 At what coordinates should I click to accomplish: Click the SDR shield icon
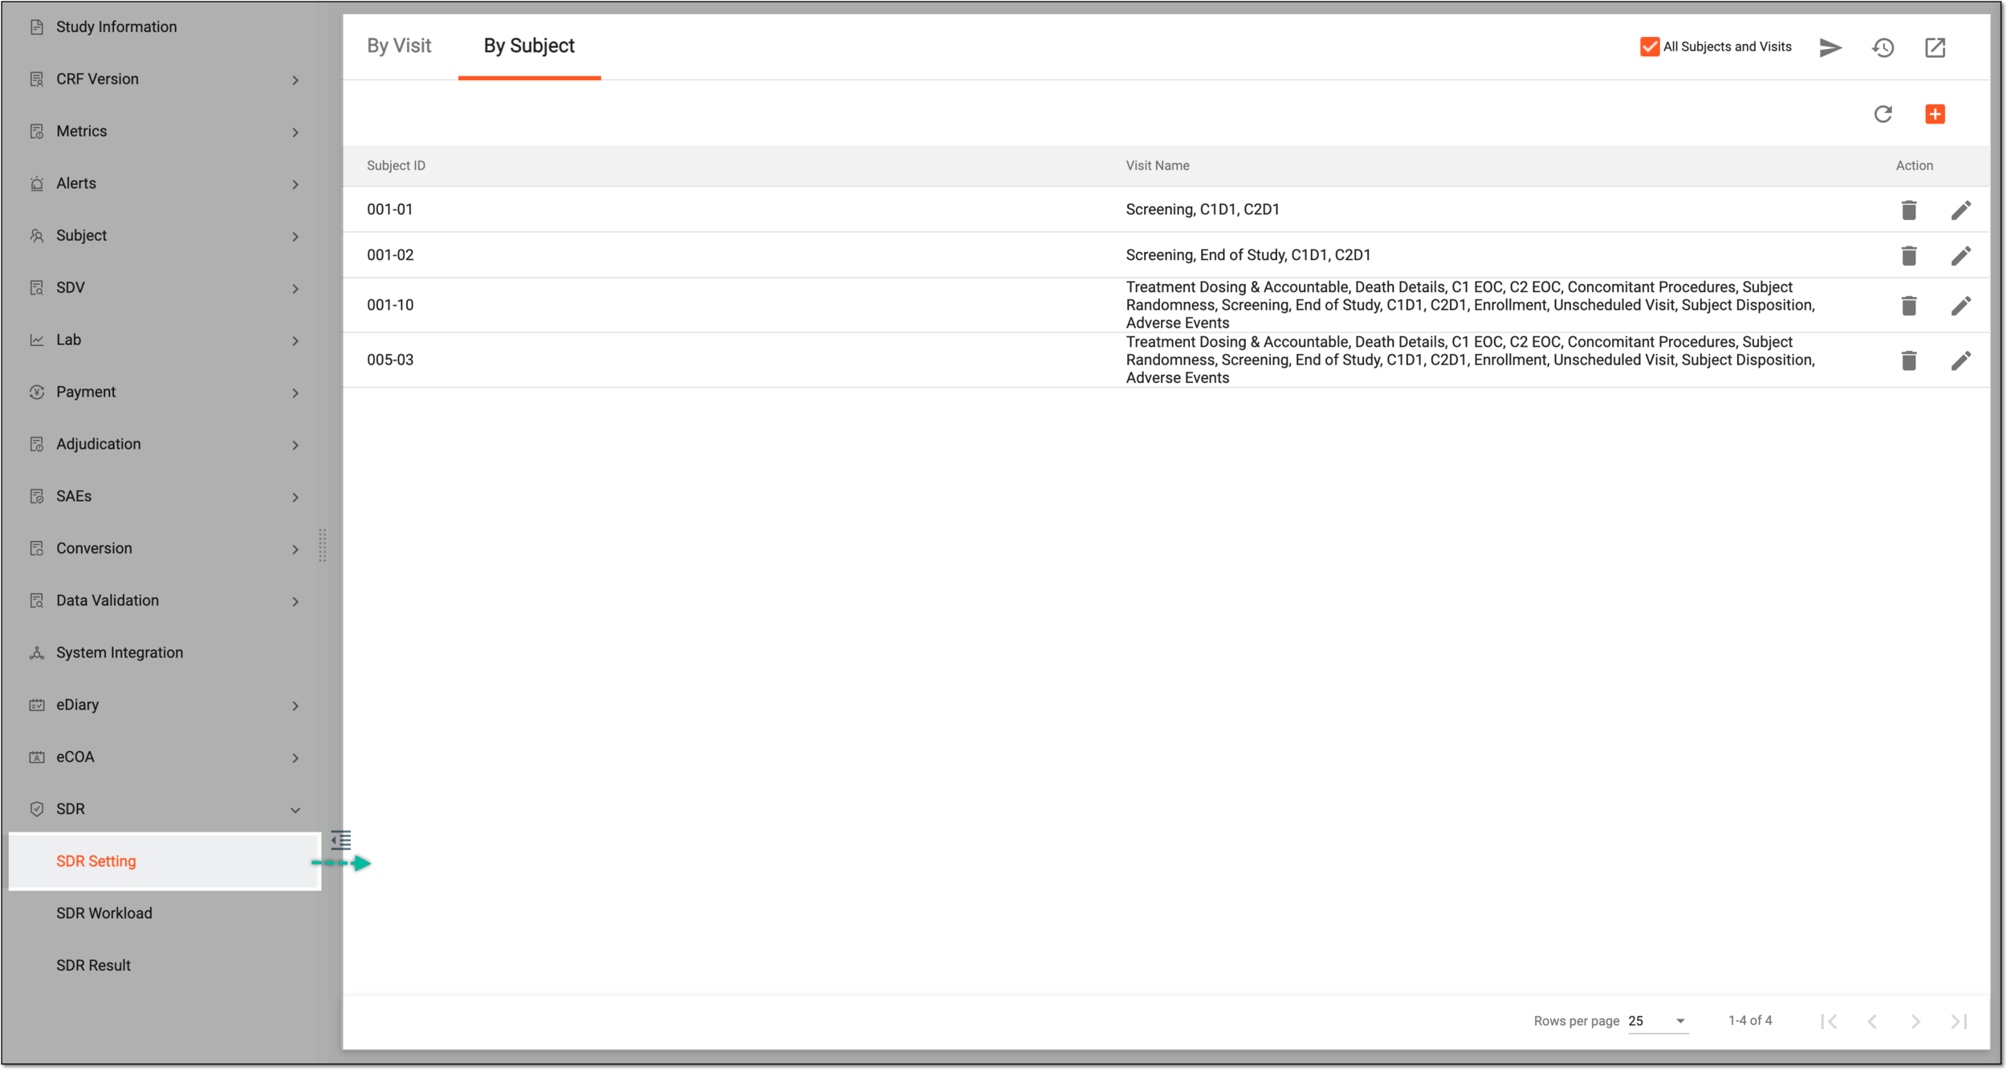coord(36,810)
